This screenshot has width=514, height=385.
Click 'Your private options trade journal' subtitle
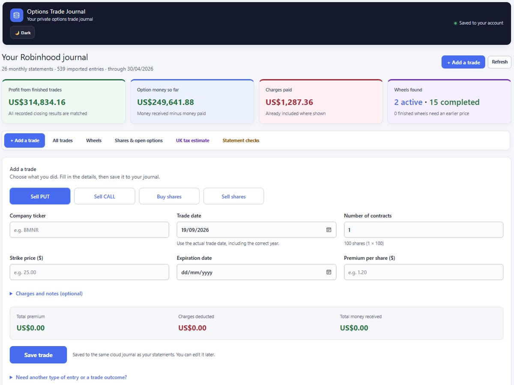coord(60,19)
